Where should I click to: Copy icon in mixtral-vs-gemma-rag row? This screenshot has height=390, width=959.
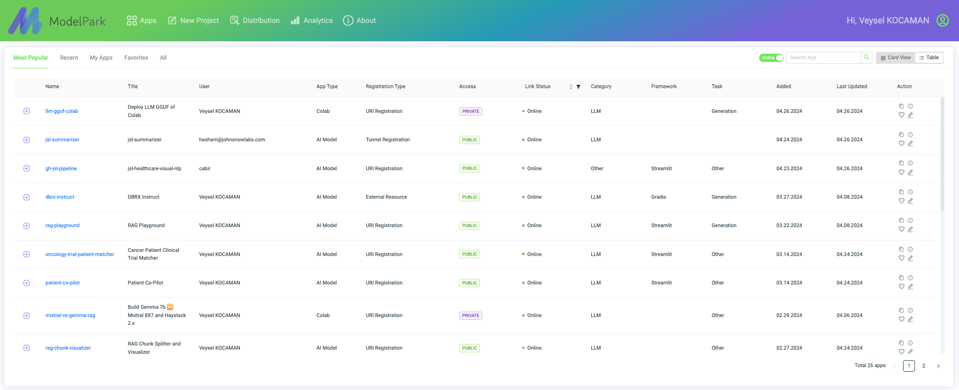coord(901,311)
